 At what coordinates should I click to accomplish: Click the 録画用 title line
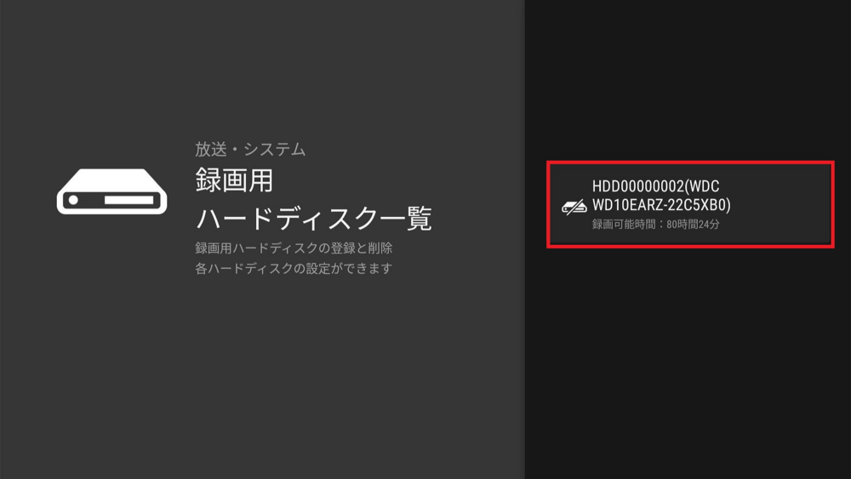click(x=234, y=180)
